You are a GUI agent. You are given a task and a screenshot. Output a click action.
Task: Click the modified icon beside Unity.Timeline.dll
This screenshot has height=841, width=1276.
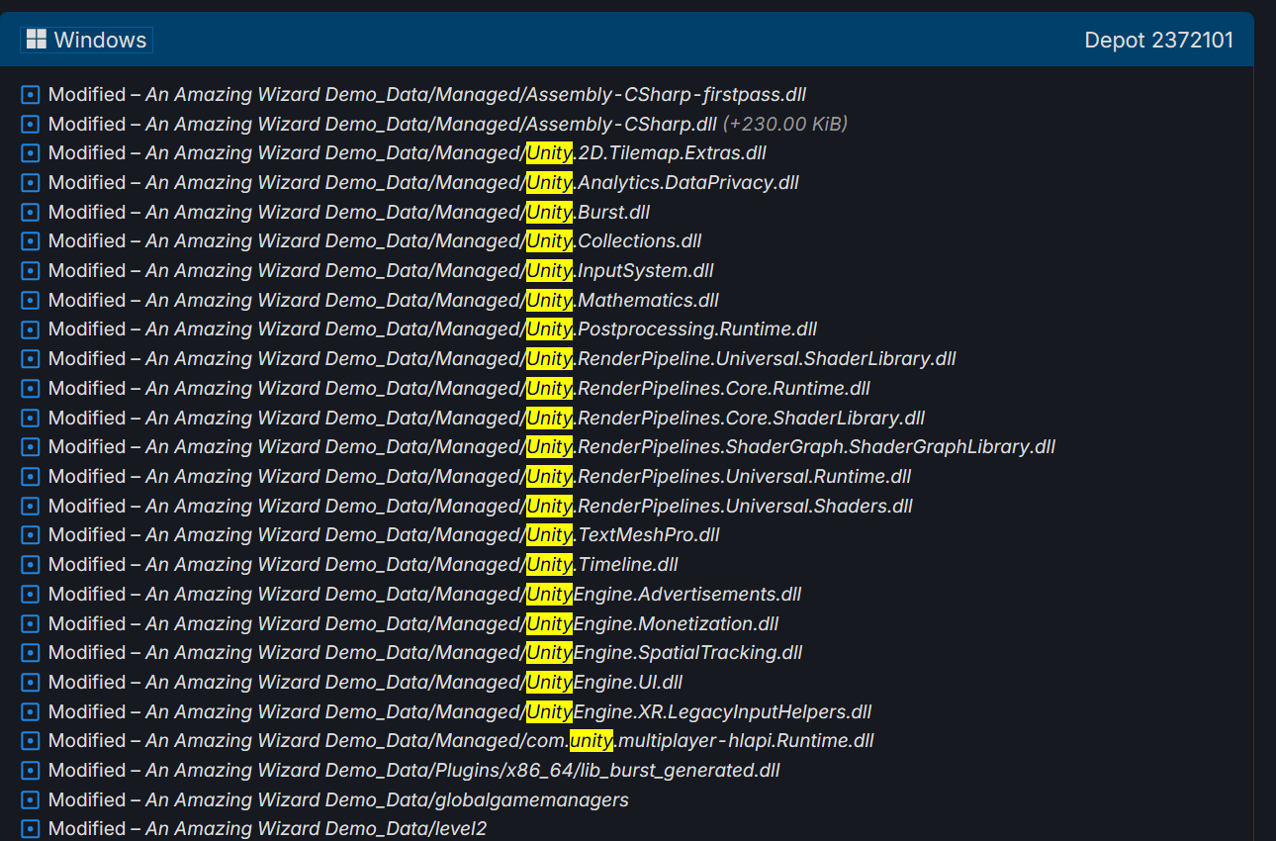coord(30,565)
